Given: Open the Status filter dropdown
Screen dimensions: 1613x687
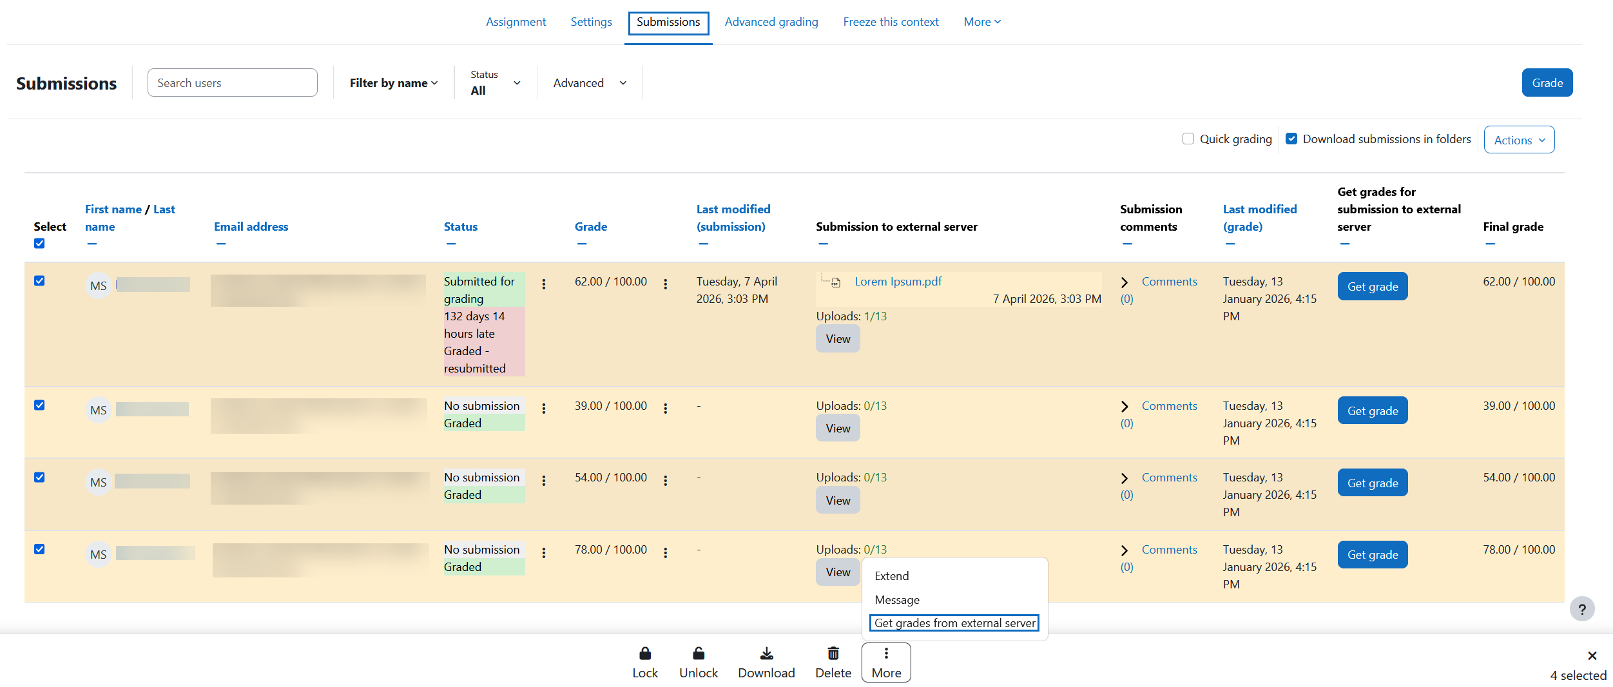Looking at the screenshot, I should click(495, 83).
